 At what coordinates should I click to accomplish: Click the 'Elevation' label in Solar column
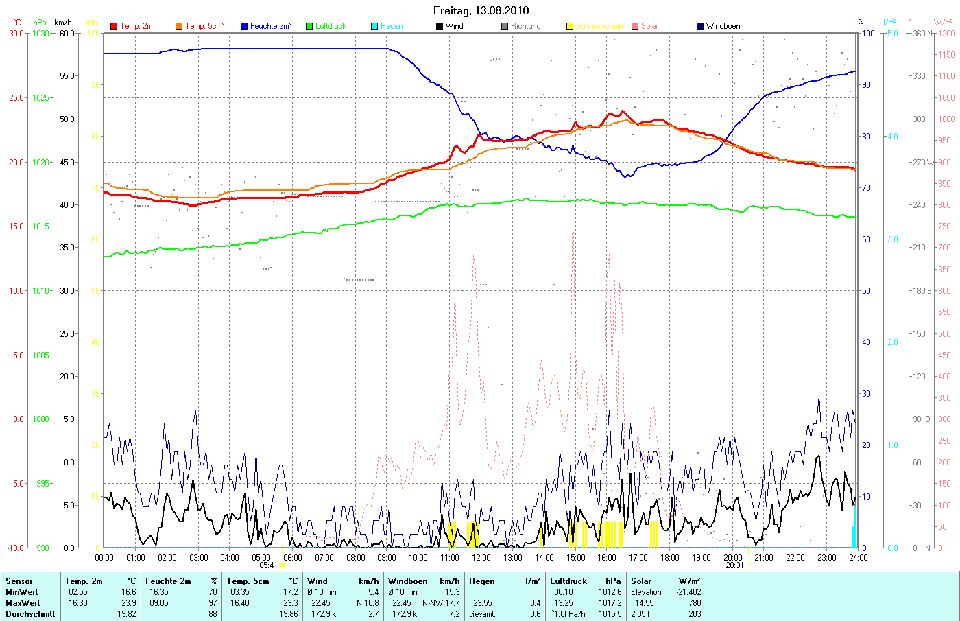[x=647, y=592]
